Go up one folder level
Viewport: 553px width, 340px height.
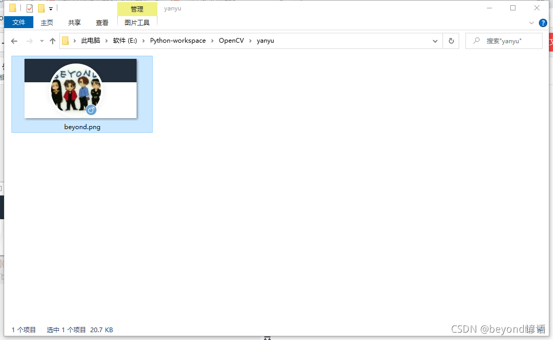point(53,41)
